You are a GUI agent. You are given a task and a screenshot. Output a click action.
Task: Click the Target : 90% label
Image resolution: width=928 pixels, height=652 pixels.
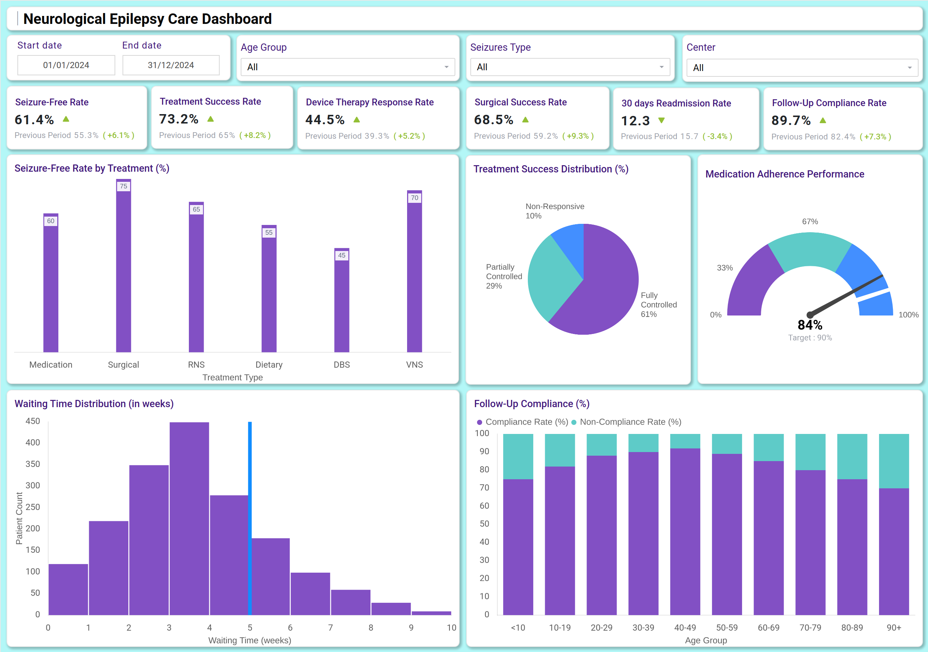(810, 338)
